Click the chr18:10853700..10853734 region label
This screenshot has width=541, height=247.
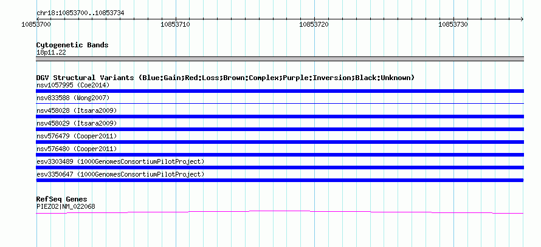click(80, 13)
